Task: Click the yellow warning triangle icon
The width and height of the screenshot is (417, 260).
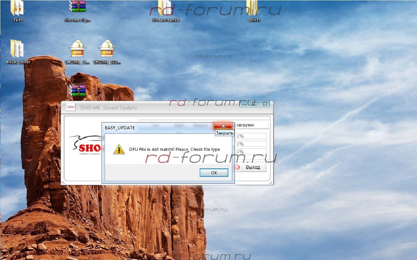Action: (119, 149)
